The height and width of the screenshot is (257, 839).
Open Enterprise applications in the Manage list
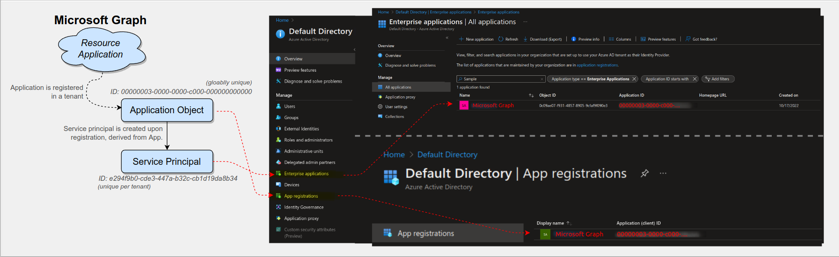tap(306, 173)
